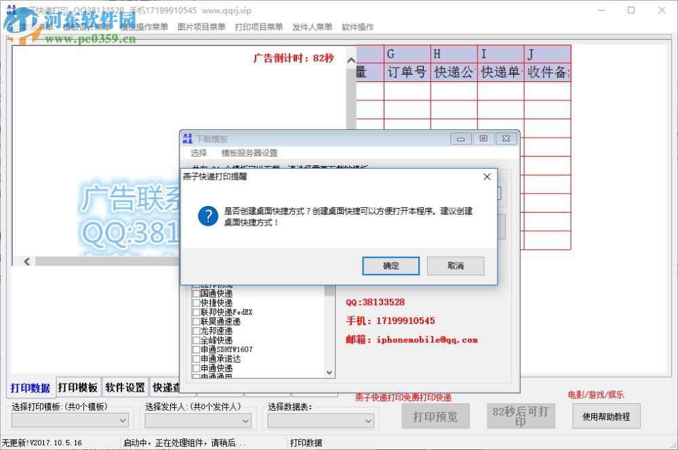
Task: Open the 选择发件人 dropdown
Action: (x=198, y=420)
